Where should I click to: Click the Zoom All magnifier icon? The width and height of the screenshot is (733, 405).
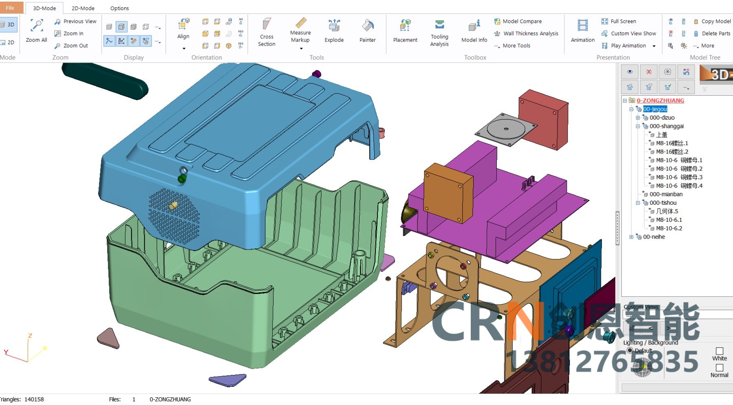[37, 26]
